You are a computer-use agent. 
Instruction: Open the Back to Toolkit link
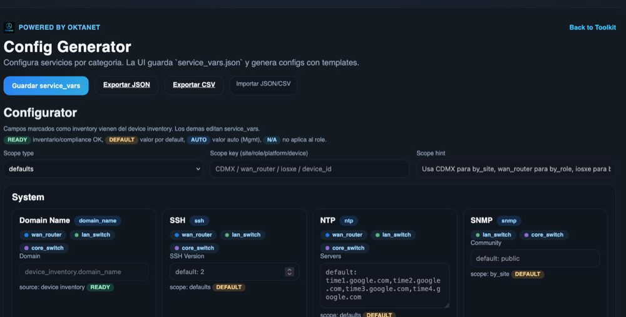[x=592, y=28]
